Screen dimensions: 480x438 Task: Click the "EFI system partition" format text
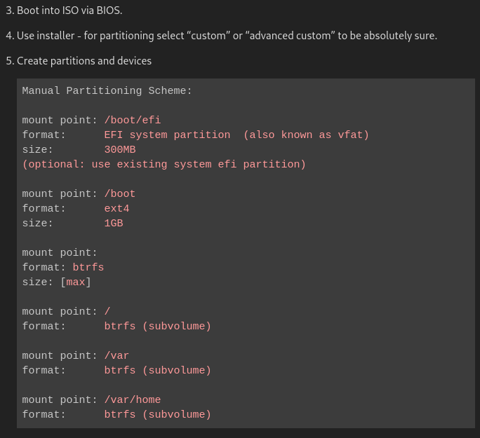click(x=167, y=135)
